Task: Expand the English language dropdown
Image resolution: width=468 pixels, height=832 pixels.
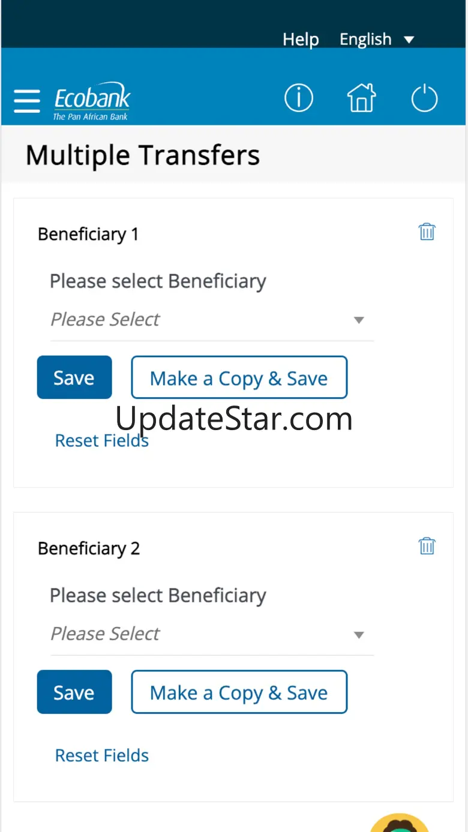Action: (x=377, y=40)
